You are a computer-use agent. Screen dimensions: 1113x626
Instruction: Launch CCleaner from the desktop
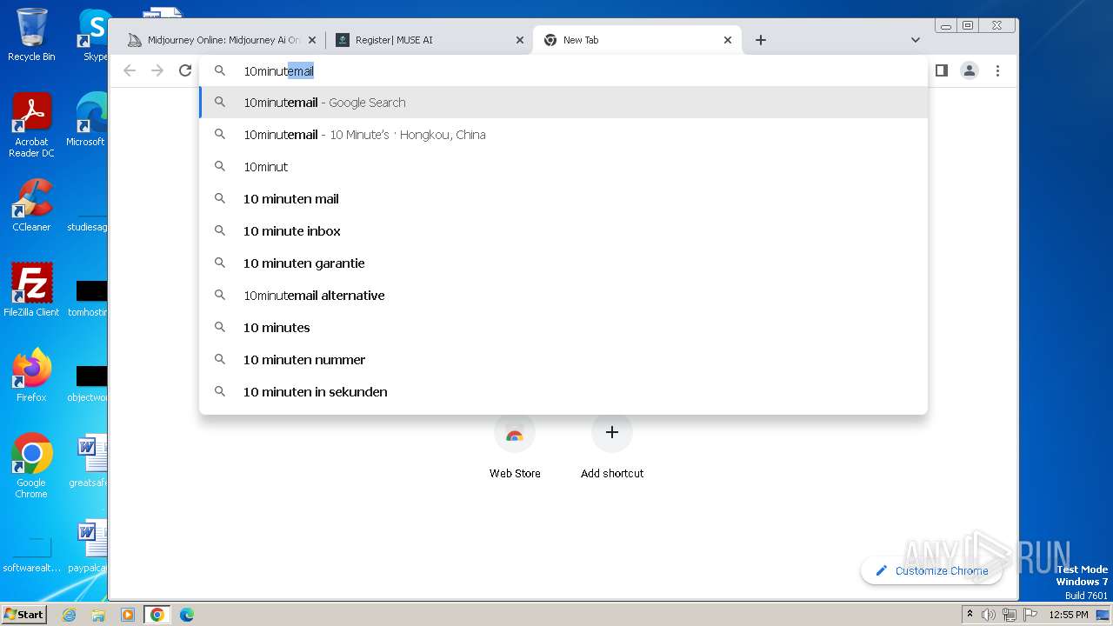pos(31,205)
